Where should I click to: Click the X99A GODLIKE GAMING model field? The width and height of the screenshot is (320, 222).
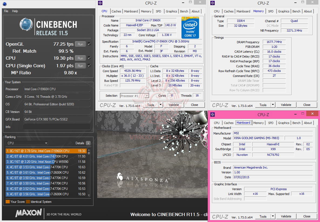click(x=259, y=138)
